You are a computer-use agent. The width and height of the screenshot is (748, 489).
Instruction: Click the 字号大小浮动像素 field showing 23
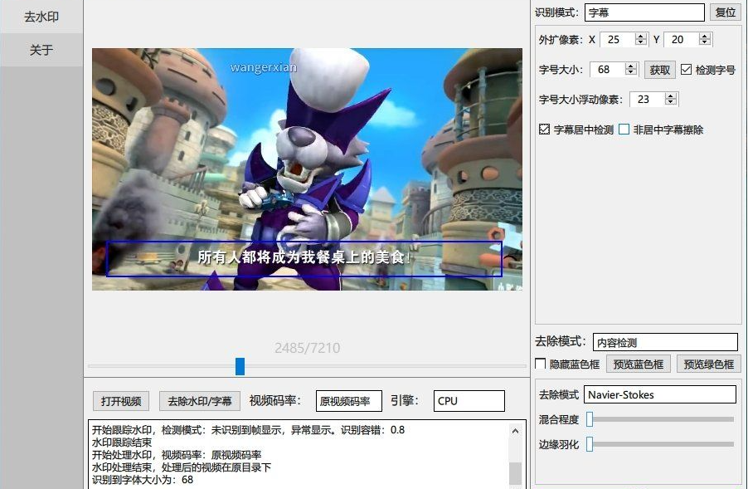[648, 100]
